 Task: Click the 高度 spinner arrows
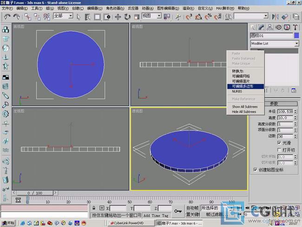(x=295, y=118)
